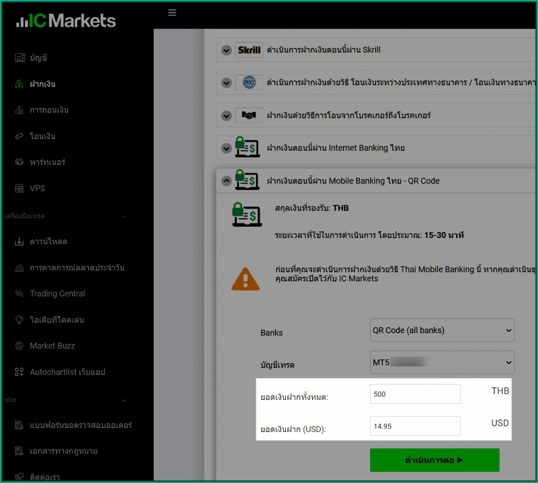Viewport: 538px width, 483px height.
Task: Click the ฝากเงินตอนนี้ผ่าน Internet Banking ไทย text
Action: (336, 148)
